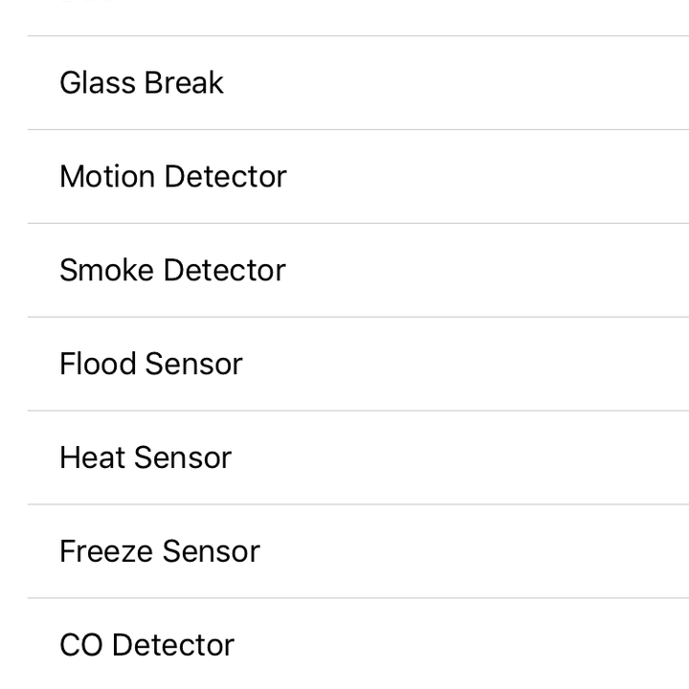This screenshot has height=689, width=689.
Task: Set sensor type to Smoke Detector
Action: (344, 270)
